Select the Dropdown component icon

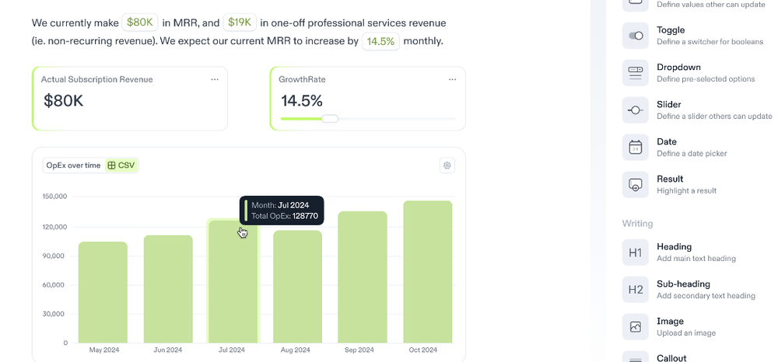pos(635,73)
